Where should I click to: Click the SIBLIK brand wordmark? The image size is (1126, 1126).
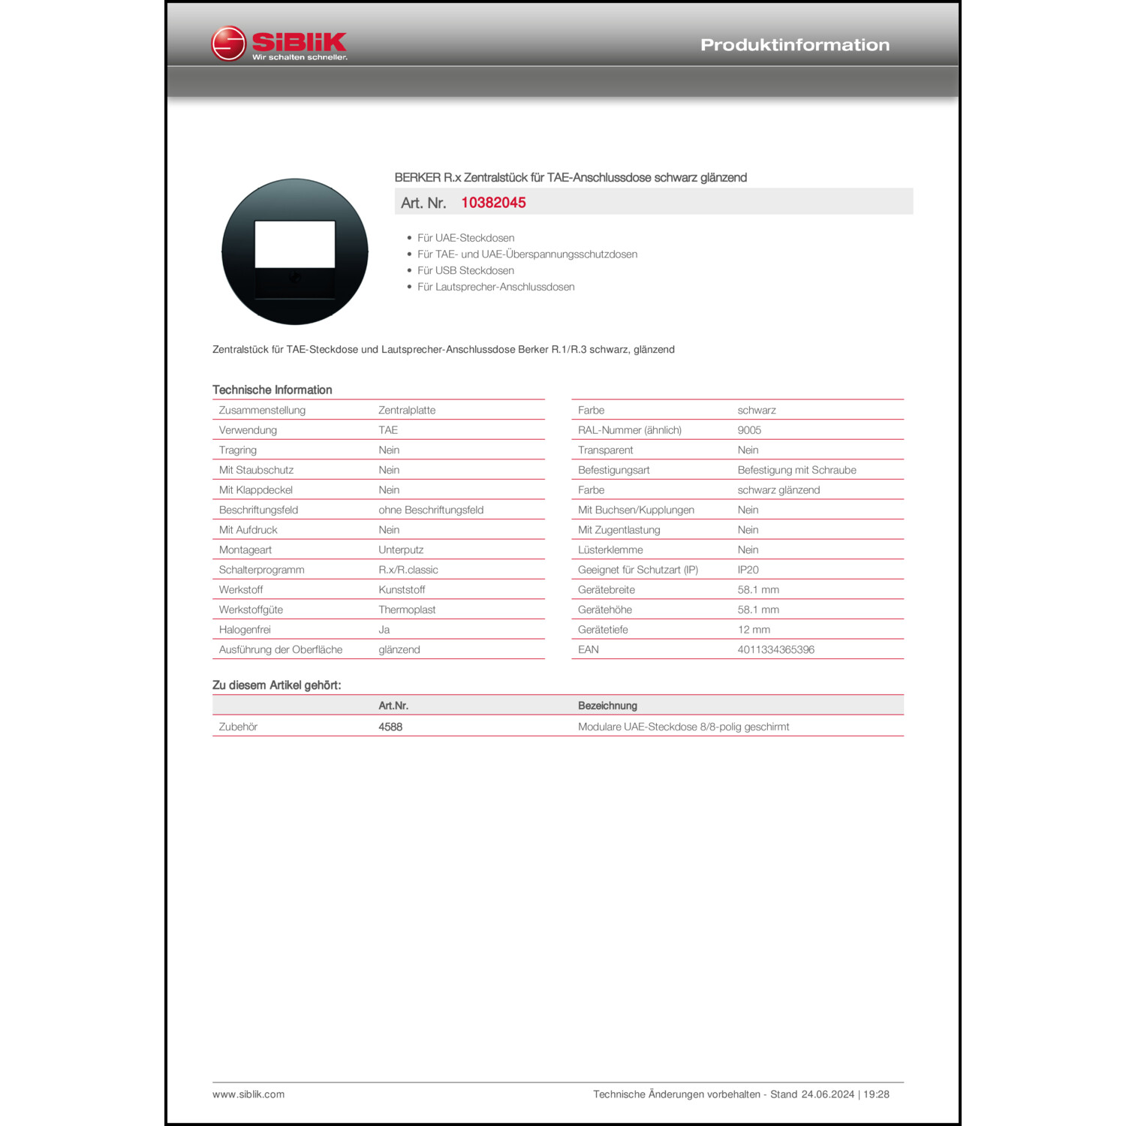299,41
